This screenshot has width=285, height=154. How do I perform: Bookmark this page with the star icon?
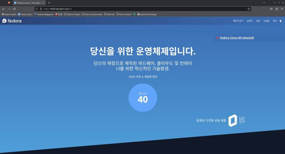pos(249,9)
